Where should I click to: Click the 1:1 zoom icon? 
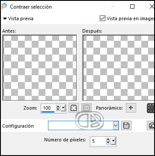tap(86, 108)
